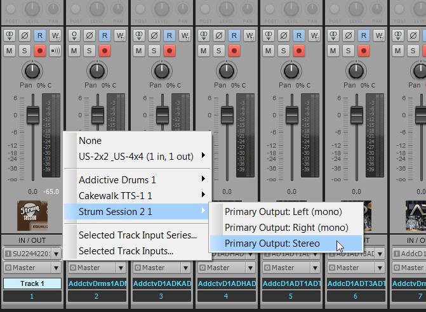Invert phase on track 7

coord(413,36)
